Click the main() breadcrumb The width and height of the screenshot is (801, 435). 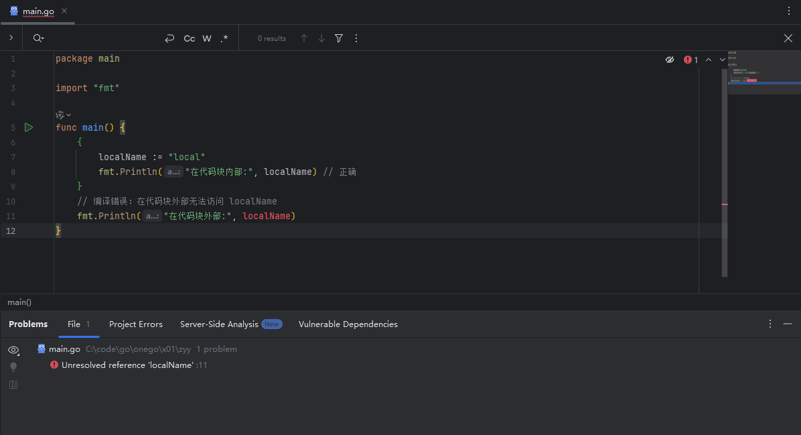click(x=19, y=302)
